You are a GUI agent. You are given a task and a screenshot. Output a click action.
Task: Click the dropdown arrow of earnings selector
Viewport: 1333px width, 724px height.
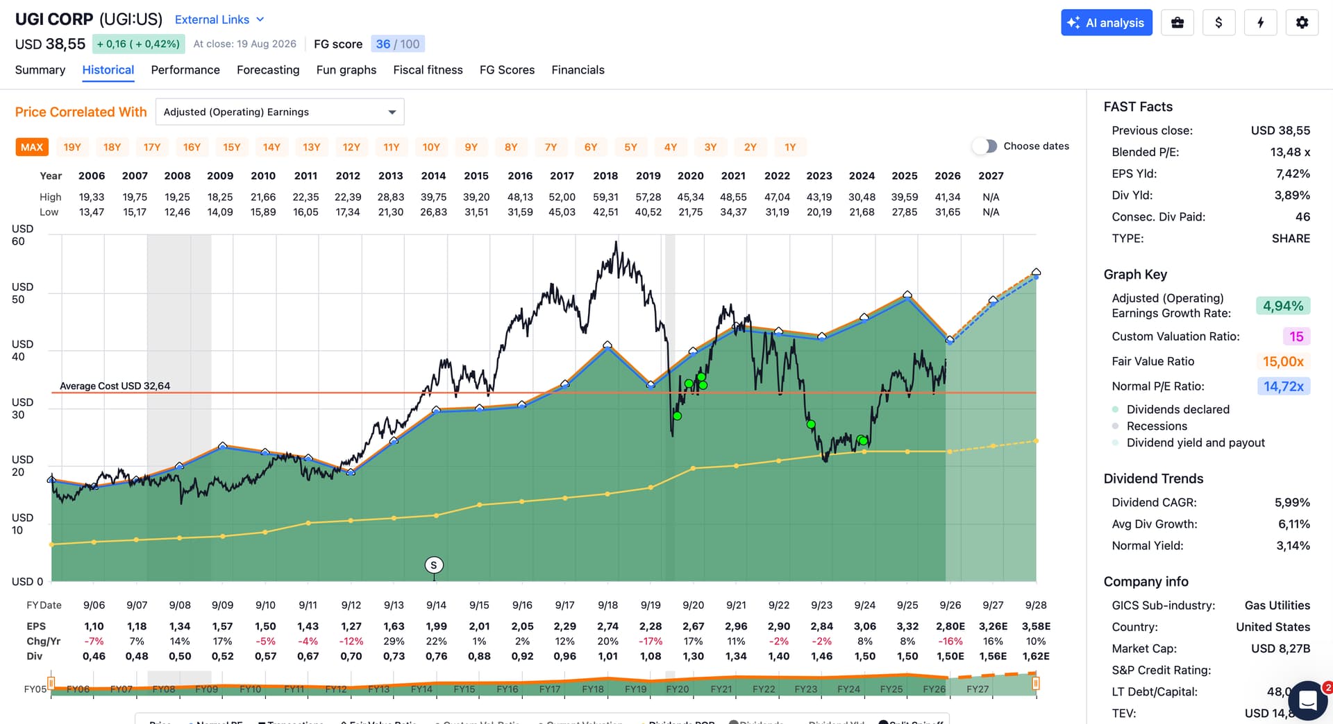click(x=392, y=112)
